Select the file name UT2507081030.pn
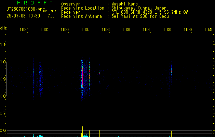 [x=24, y=9]
